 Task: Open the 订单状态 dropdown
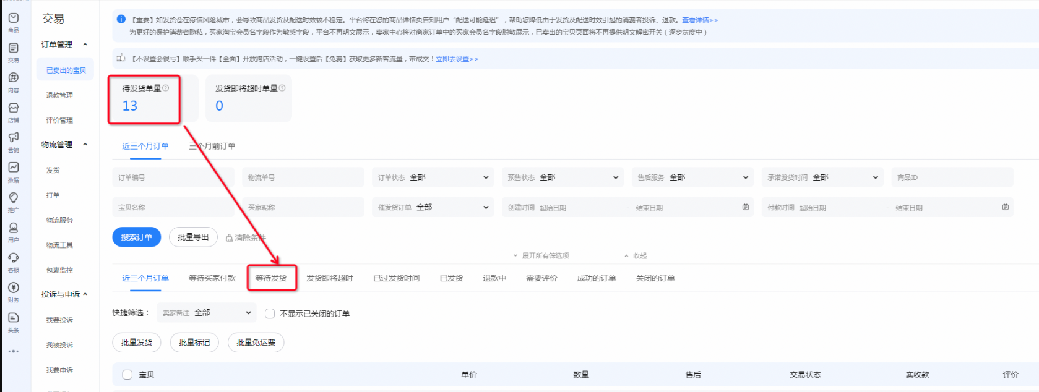pos(433,177)
